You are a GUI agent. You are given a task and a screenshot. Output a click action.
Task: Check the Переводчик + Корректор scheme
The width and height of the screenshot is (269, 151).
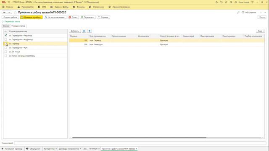coord(6,39)
